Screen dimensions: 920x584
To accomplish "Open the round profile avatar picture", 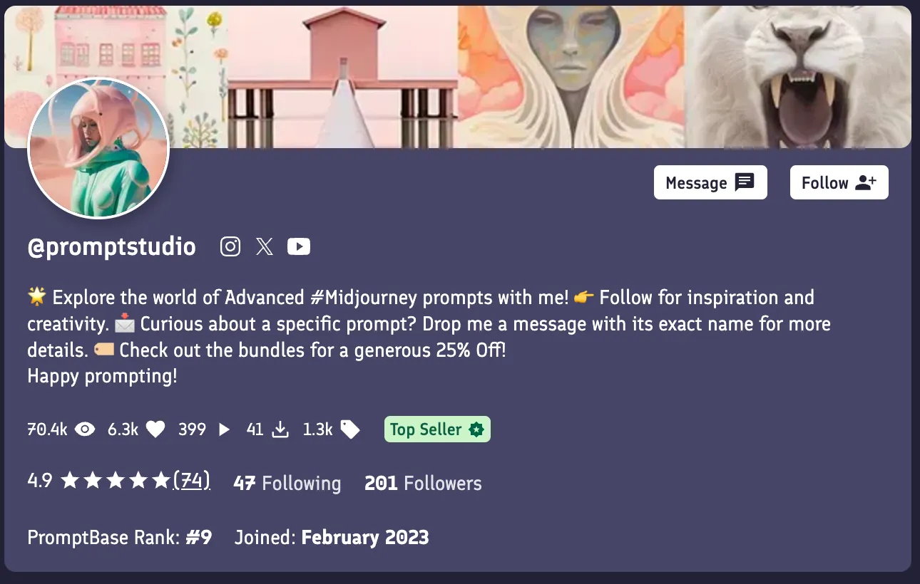I will click(98, 148).
